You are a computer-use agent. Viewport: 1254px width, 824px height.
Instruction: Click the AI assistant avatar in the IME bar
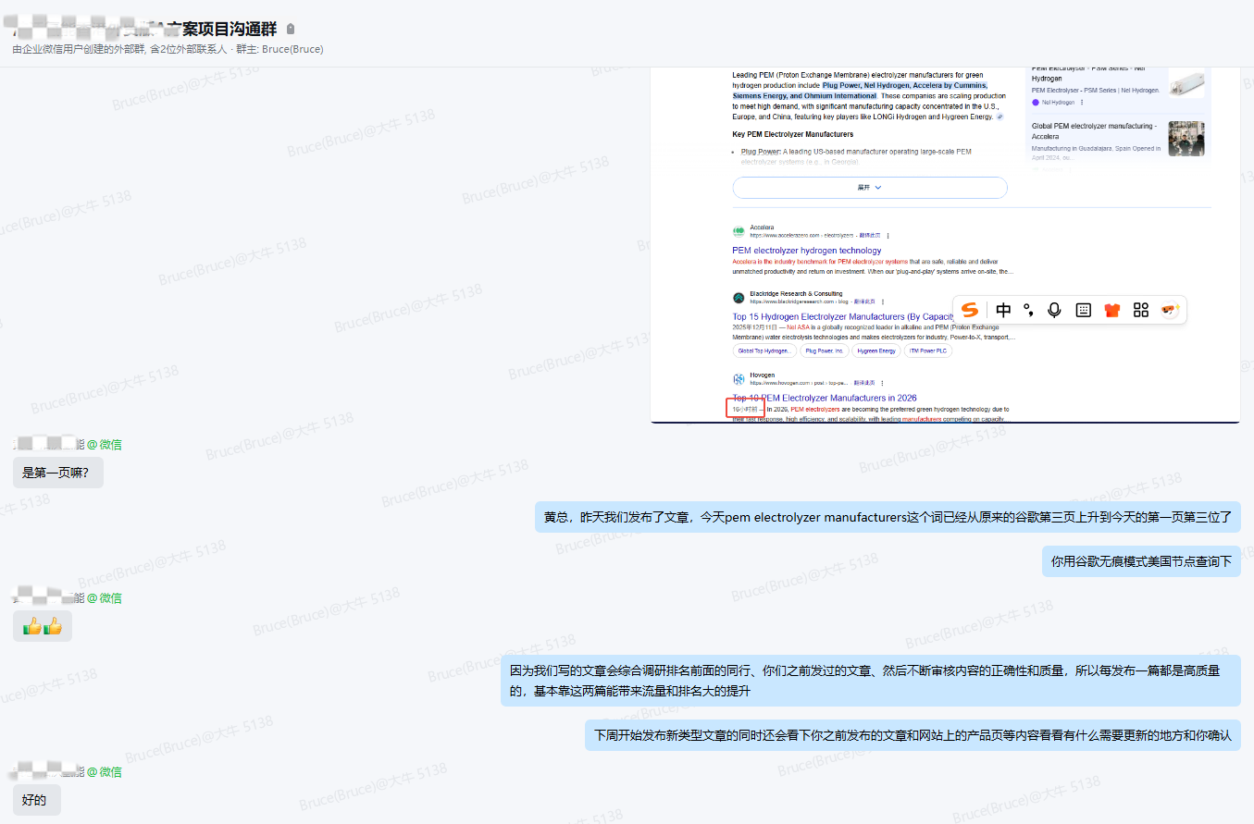point(1171,310)
